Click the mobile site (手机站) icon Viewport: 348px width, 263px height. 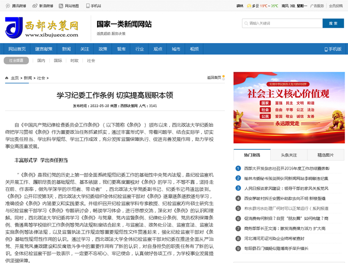88,6
